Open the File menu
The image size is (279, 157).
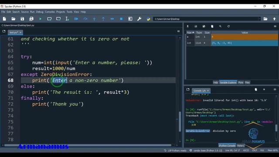click(3, 12)
